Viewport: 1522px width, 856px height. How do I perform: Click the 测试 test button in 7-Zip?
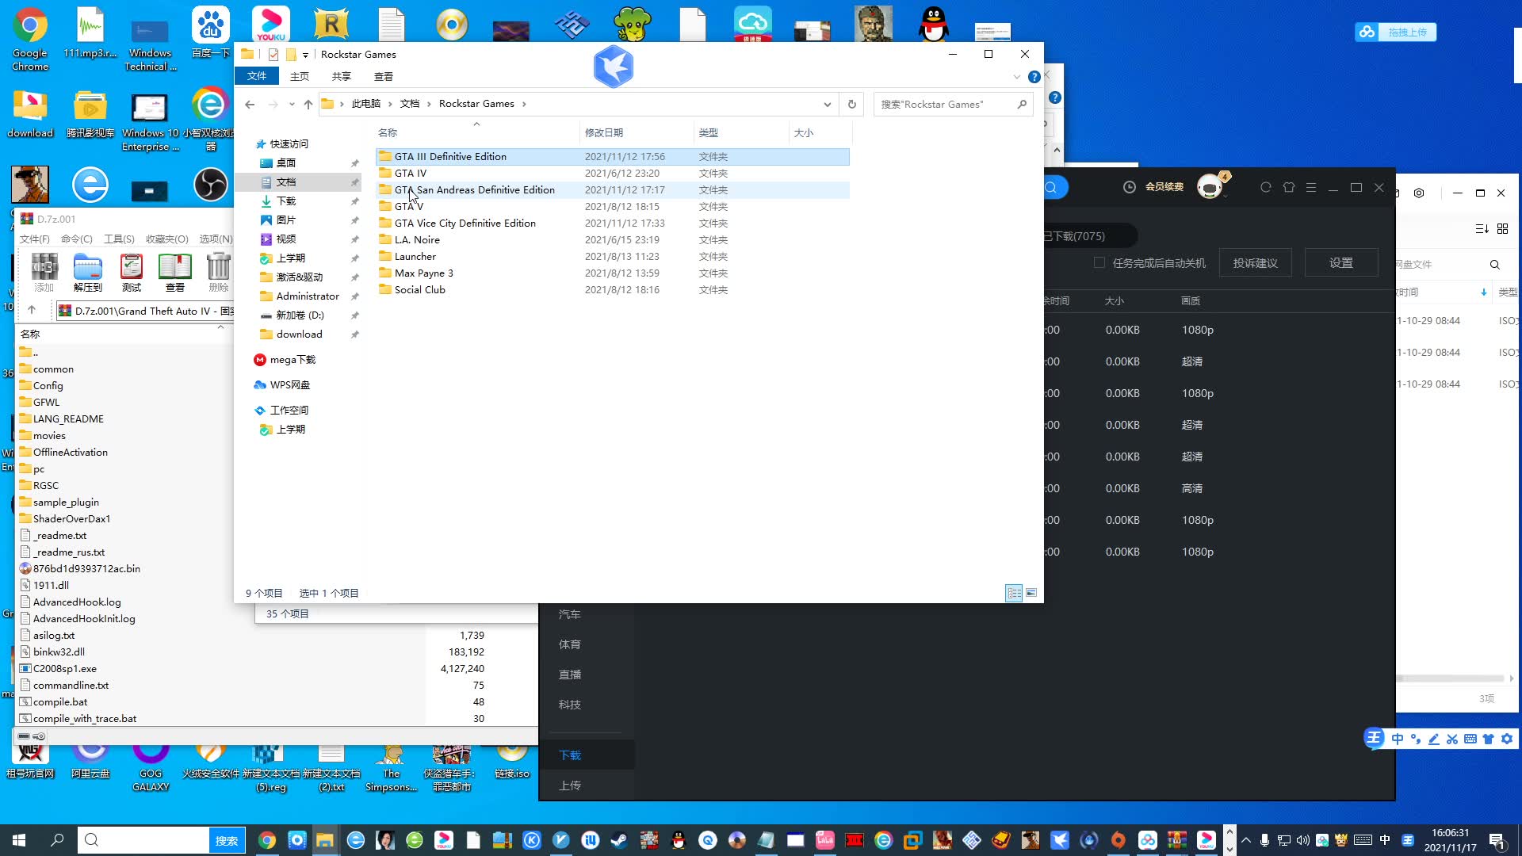pos(132,273)
